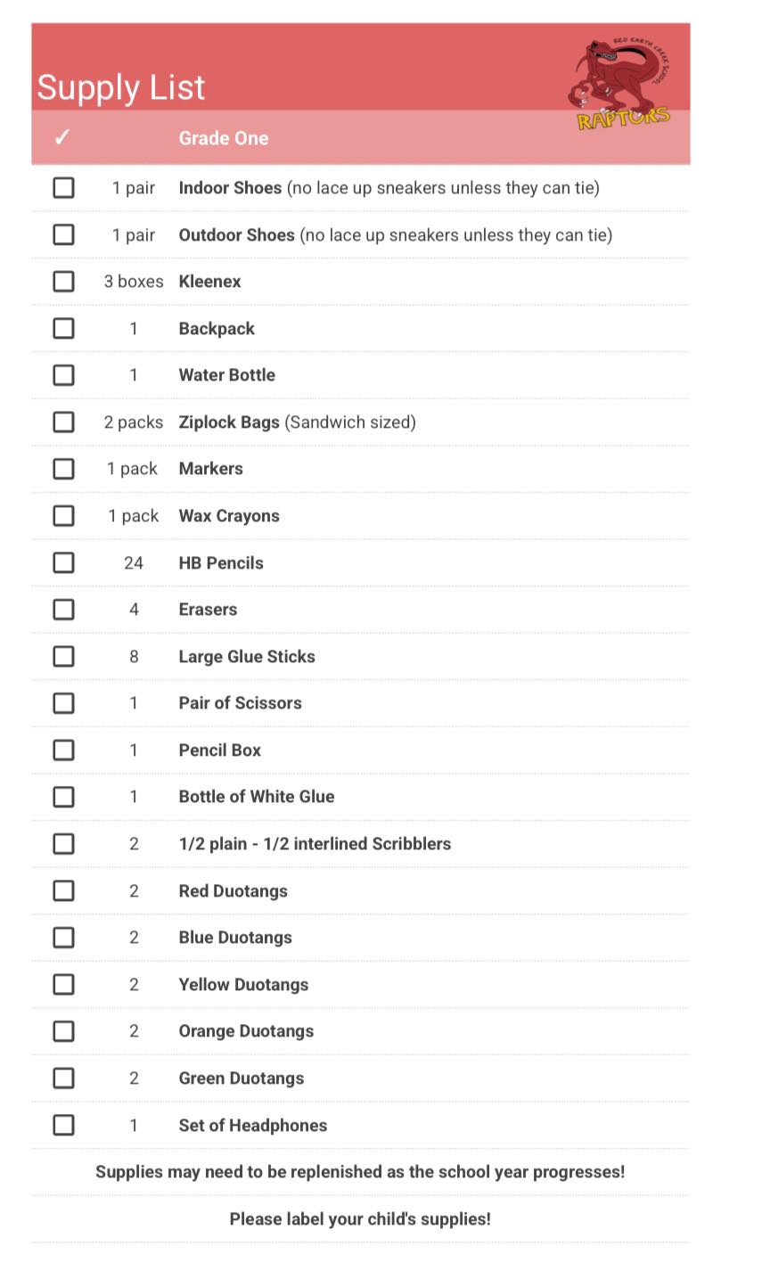Check off the Backpack item
The width and height of the screenshot is (762, 1279).
point(63,328)
